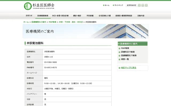Open 産業医・健康管理相談 navigation menu
The width and height of the screenshot is (171, 106).
coord(124,16)
